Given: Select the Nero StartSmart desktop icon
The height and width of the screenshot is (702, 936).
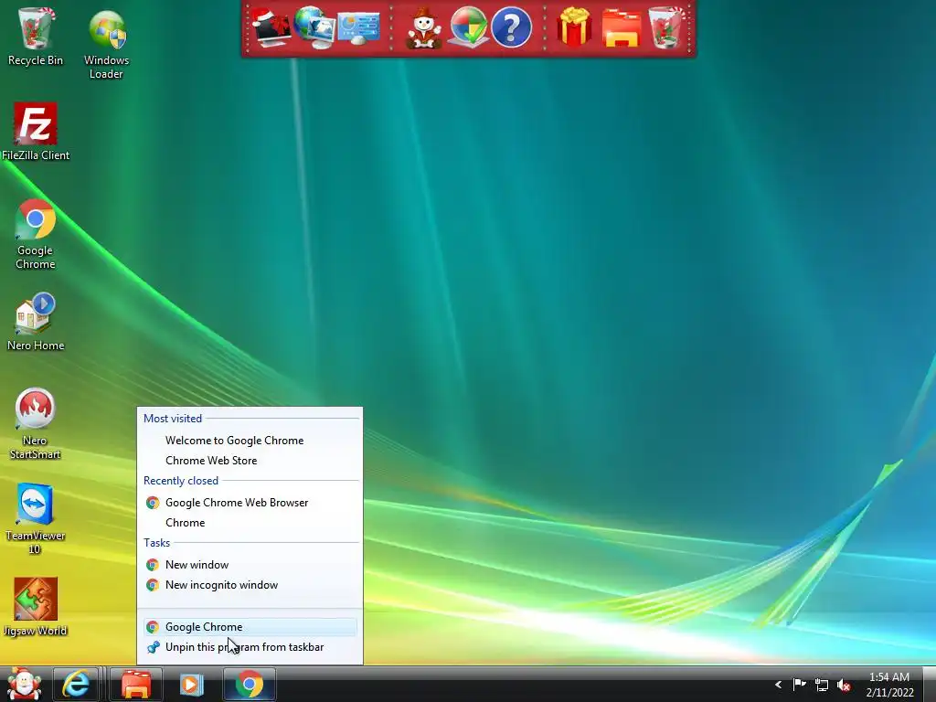Looking at the screenshot, I should (x=35, y=424).
